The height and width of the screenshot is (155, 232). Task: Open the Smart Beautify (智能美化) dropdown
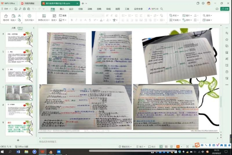click(x=125, y=147)
